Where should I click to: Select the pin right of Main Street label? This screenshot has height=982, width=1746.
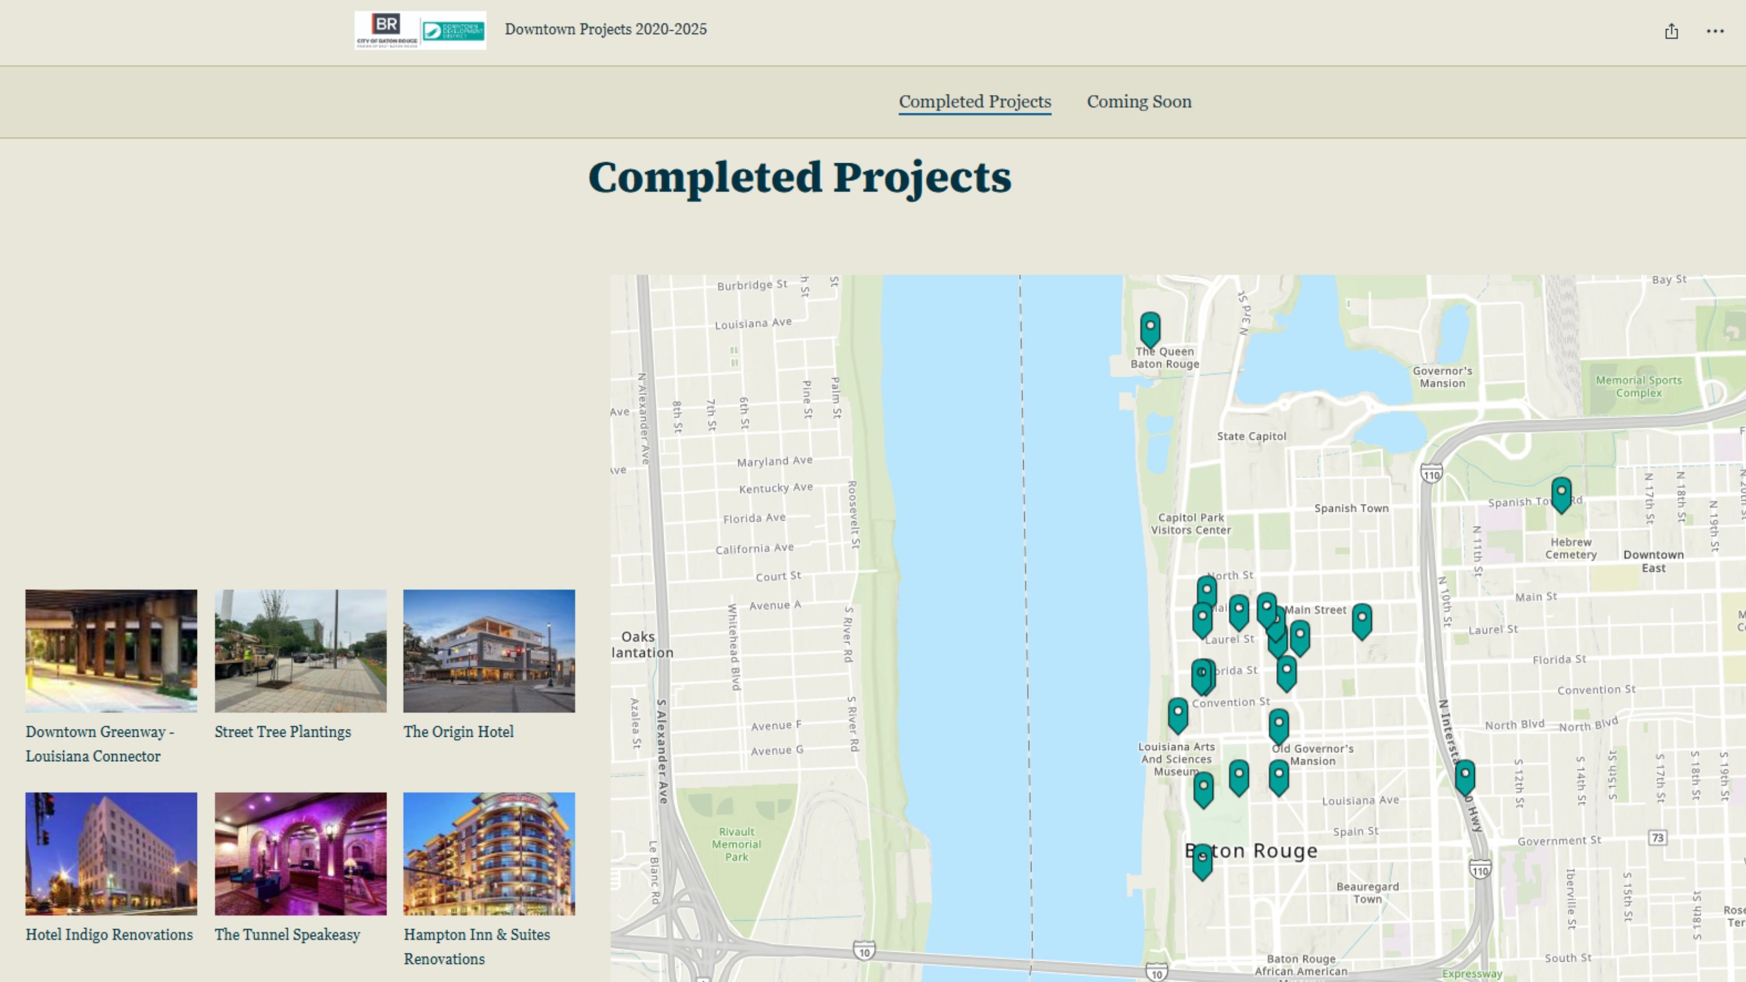tap(1361, 619)
